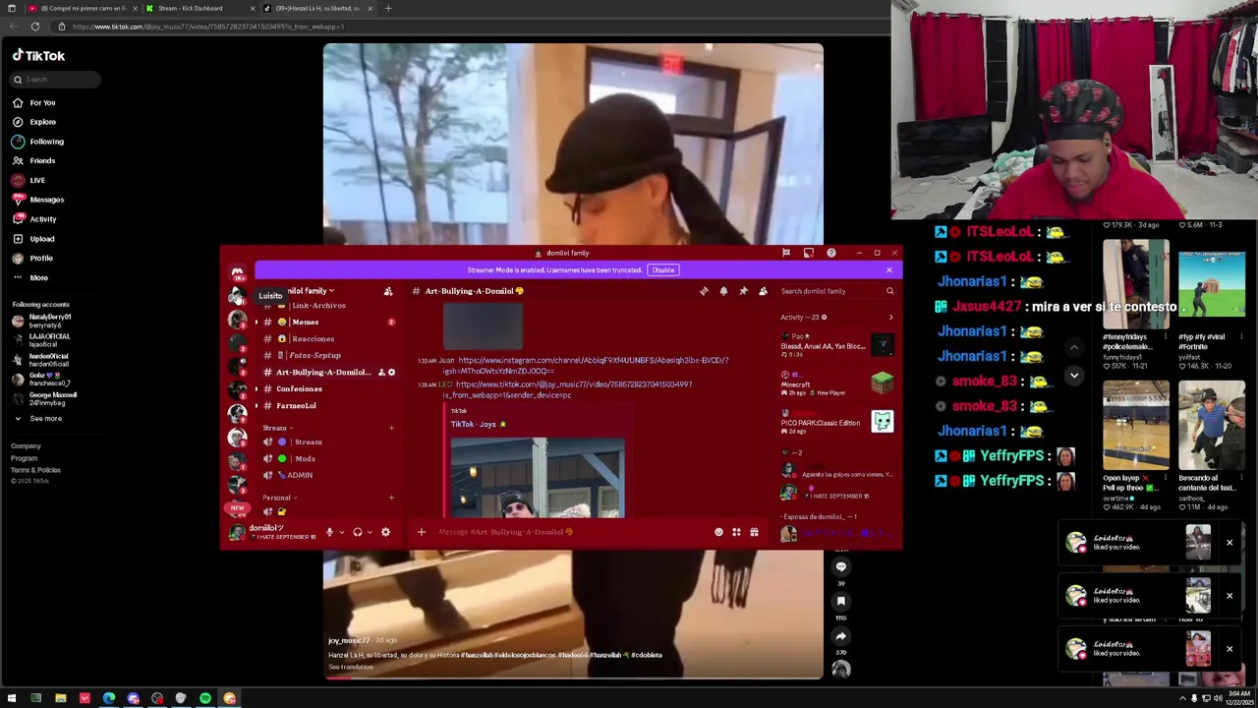Screen dimensions: 1258x708
Task: See translation of video caption
Action: (x=351, y=668)
